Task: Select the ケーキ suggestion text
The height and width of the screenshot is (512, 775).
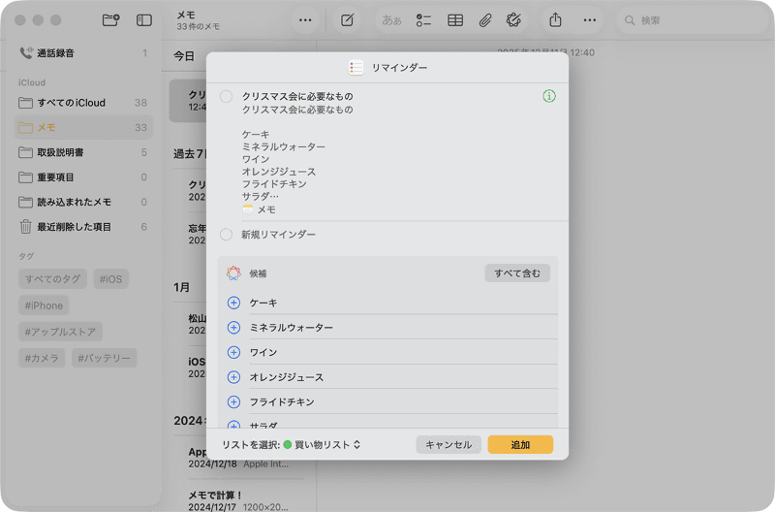Action: [x=263, y=303]
